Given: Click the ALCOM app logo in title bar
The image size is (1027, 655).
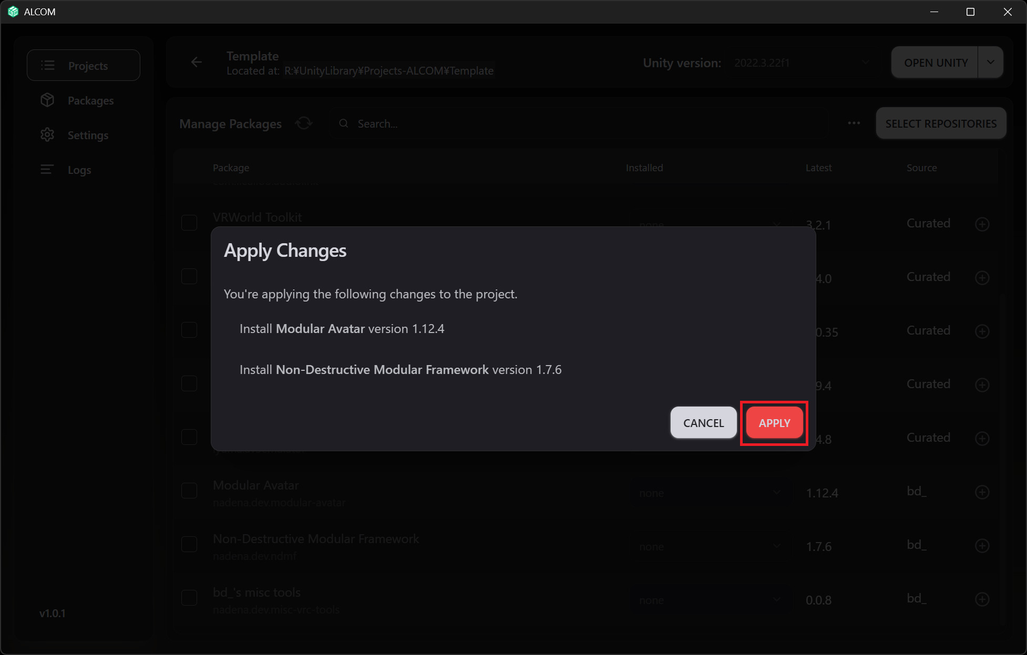Looking at the screenshot, I should point(14,12).
